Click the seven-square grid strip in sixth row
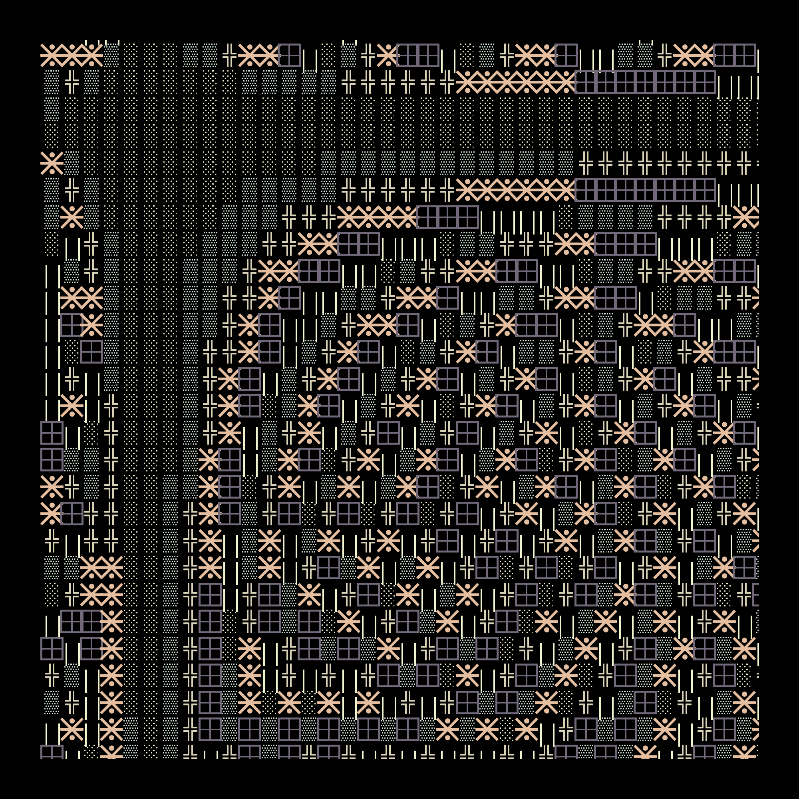The width and height of the screenshot is (799, 799). pos(645,190)
